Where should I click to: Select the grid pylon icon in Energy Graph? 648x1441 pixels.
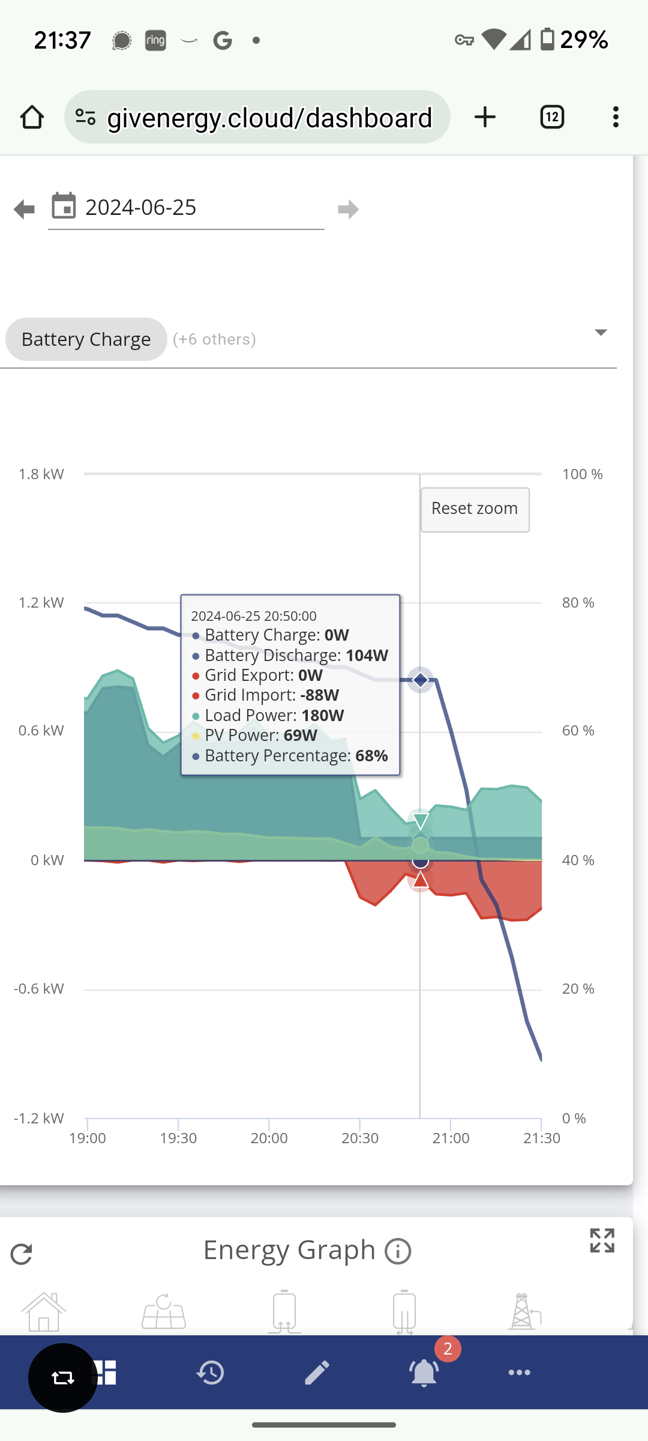[x=524, y=1312]
